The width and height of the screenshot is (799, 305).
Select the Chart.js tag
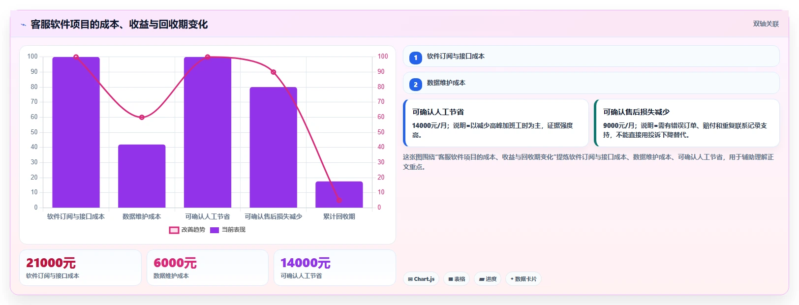pyautogui.click(x=421, y=279)
